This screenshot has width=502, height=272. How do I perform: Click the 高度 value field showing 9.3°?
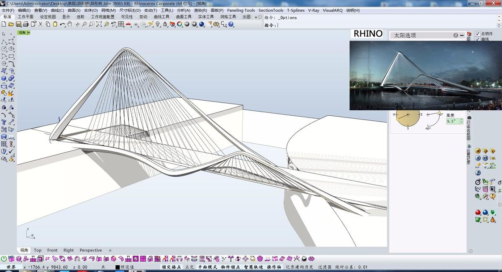[x=453, y=121]
